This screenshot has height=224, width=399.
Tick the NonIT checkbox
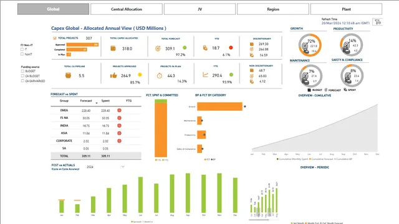(22, 54)
